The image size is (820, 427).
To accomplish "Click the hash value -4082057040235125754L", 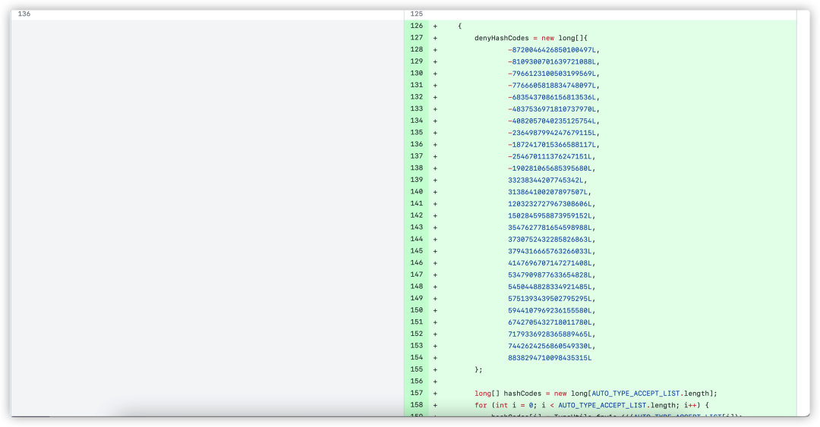I will point(552,121).
